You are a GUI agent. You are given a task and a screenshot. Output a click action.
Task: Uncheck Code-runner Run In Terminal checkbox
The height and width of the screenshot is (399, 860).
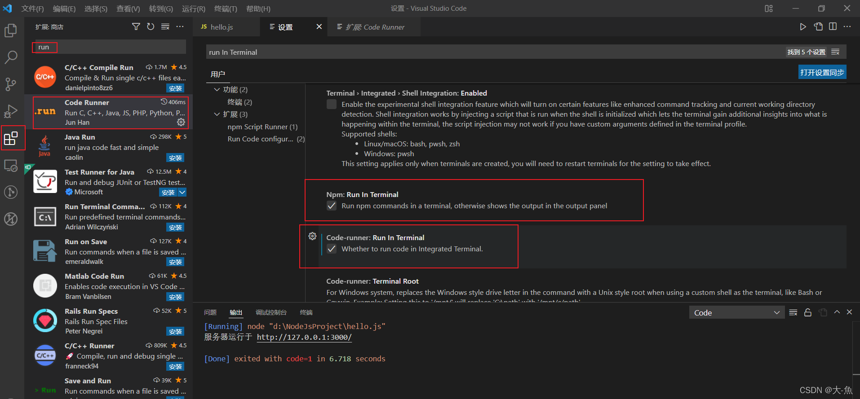coord(332,249)
